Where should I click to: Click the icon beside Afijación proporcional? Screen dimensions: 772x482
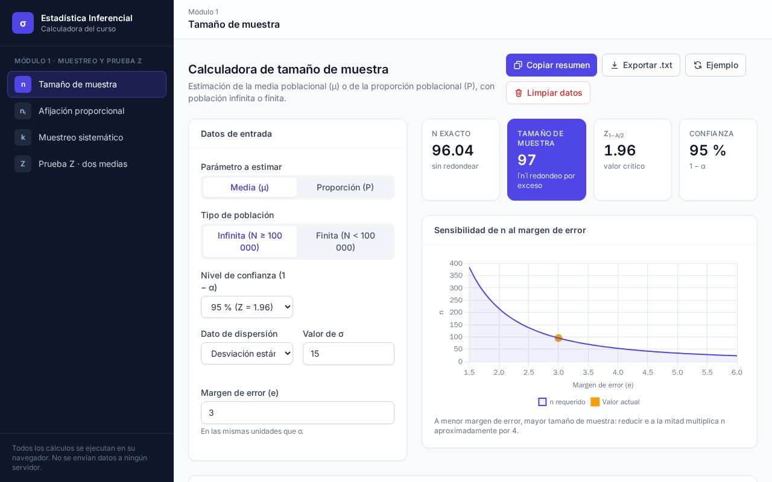(23, 111)
